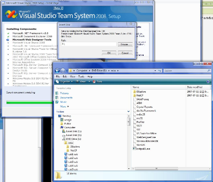Screen dimensions: 213x182
Task: Open the File menu in Explorer
Action: 58,77
